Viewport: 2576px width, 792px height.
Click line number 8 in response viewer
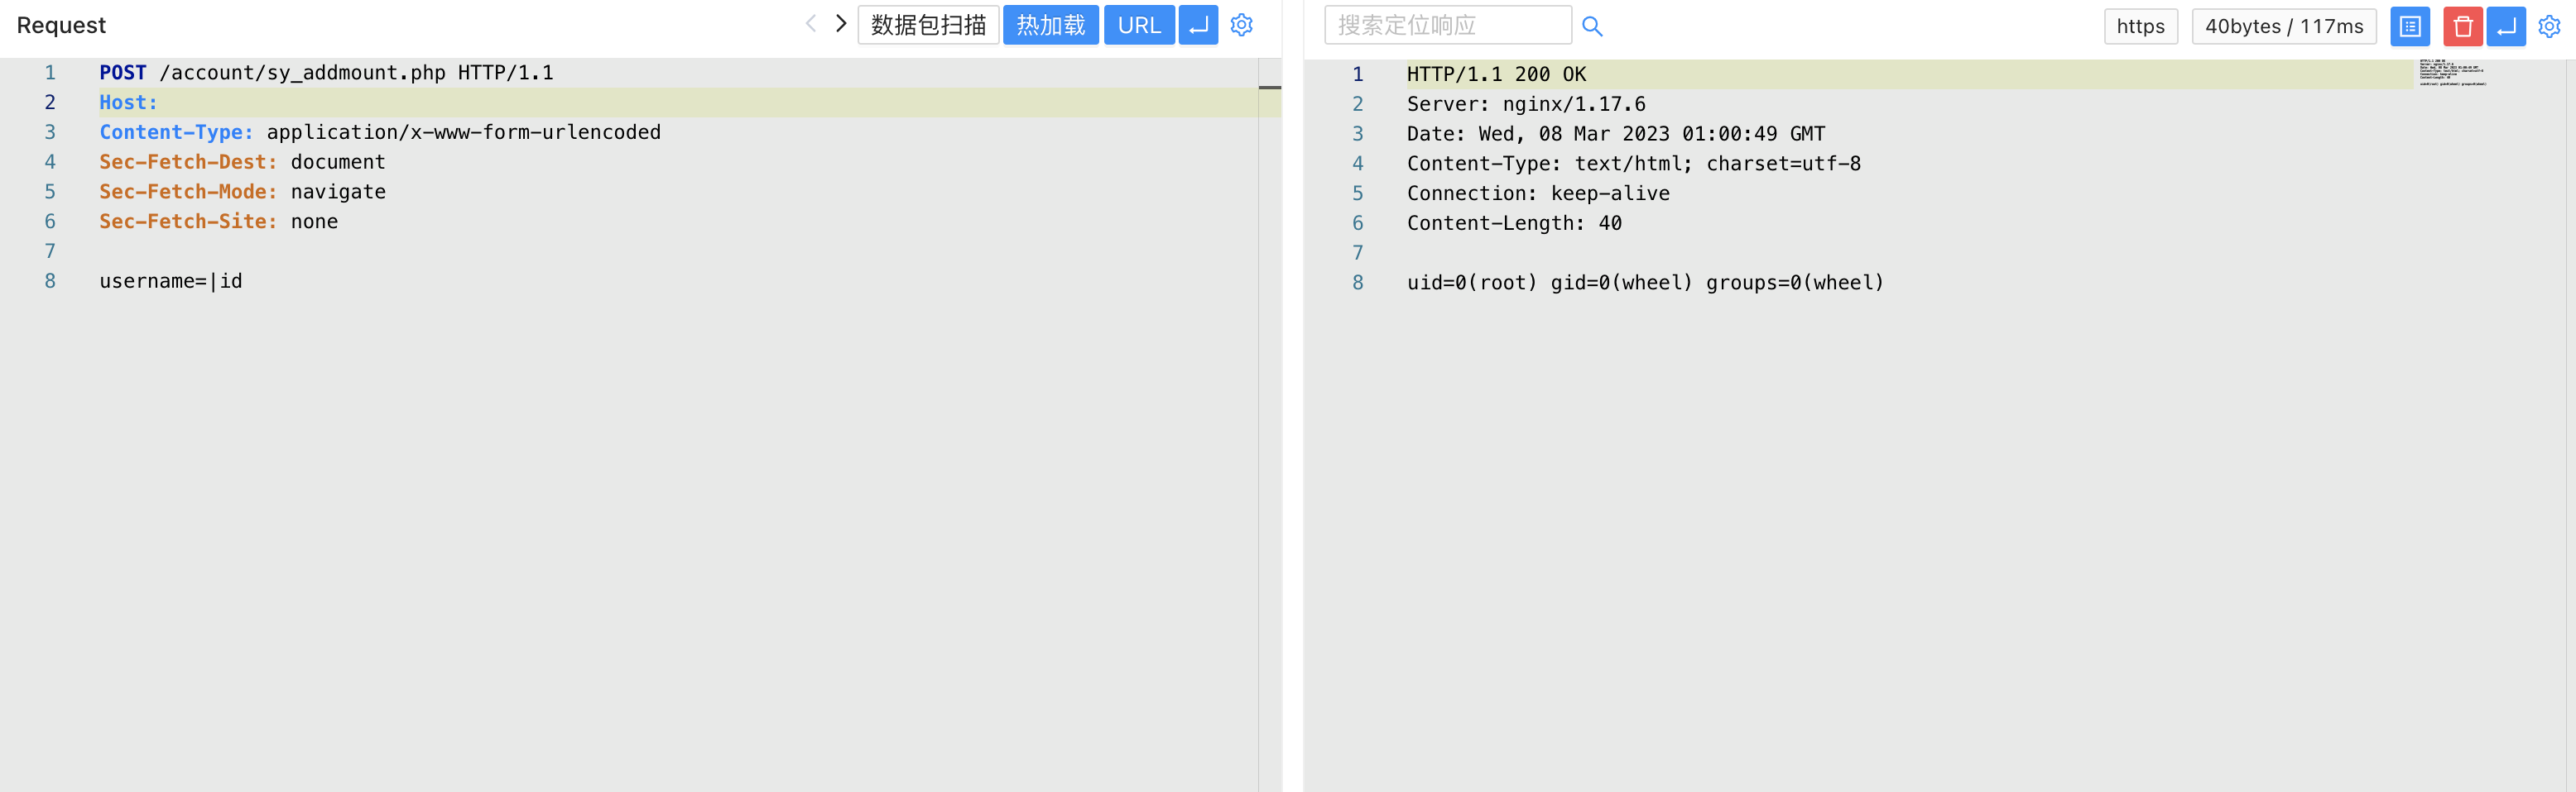(1357, 283)
